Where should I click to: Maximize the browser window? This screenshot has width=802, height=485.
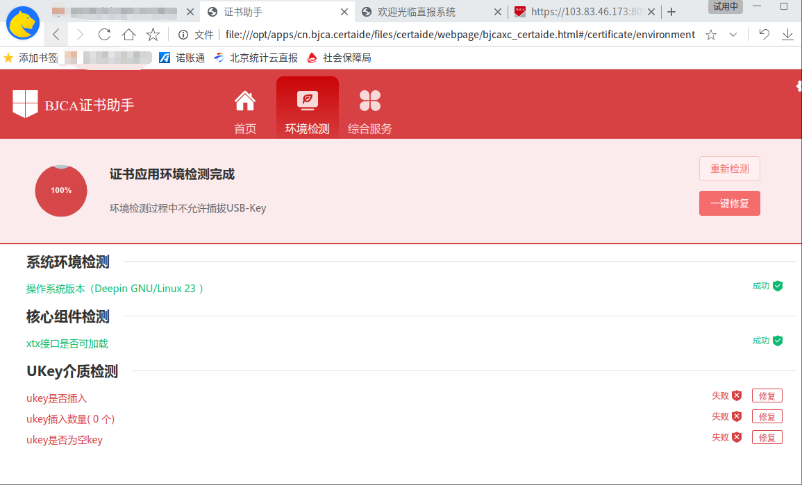click(783, 6)
